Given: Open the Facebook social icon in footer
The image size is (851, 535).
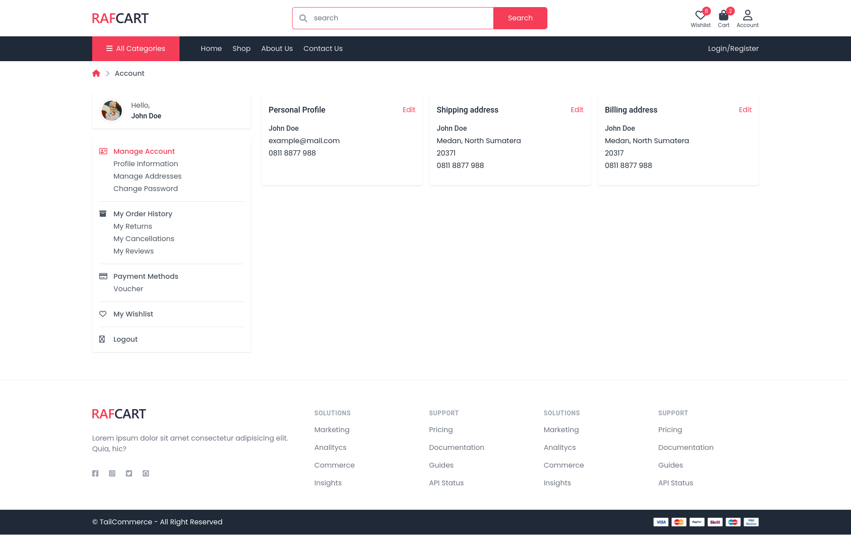Looking at the screenshot, I should point(95,473).
